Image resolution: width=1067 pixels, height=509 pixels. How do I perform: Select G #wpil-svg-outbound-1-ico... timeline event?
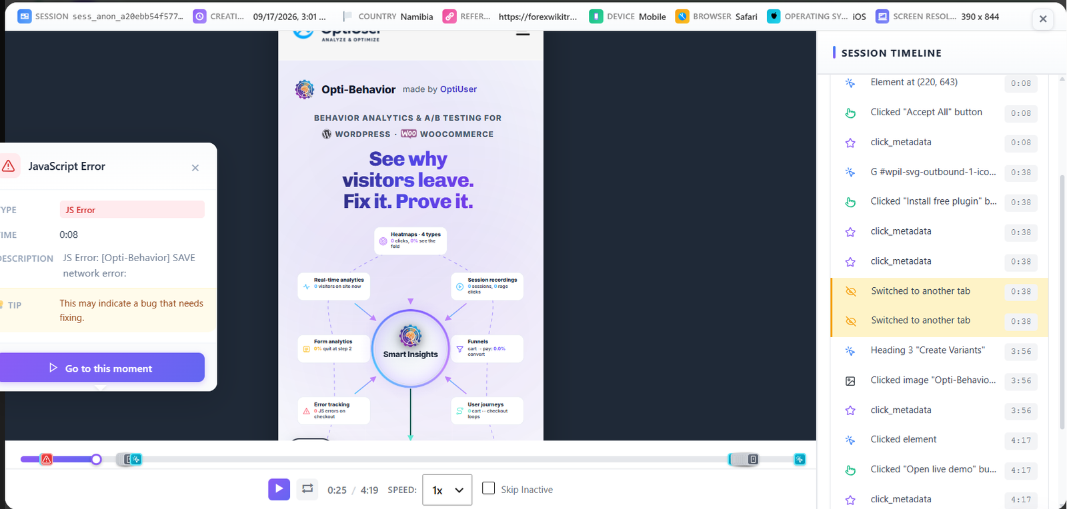pyautogui.click(x=940, y=172)
